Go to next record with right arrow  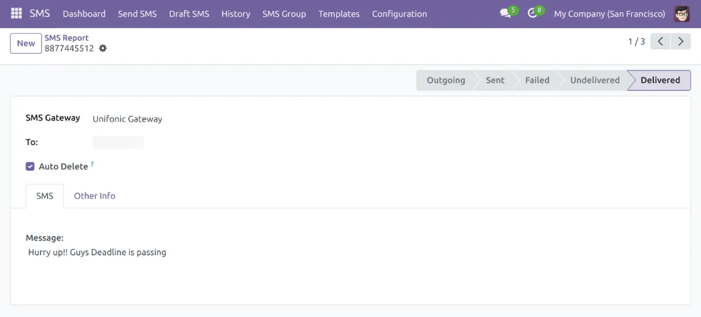pos(681,41)
